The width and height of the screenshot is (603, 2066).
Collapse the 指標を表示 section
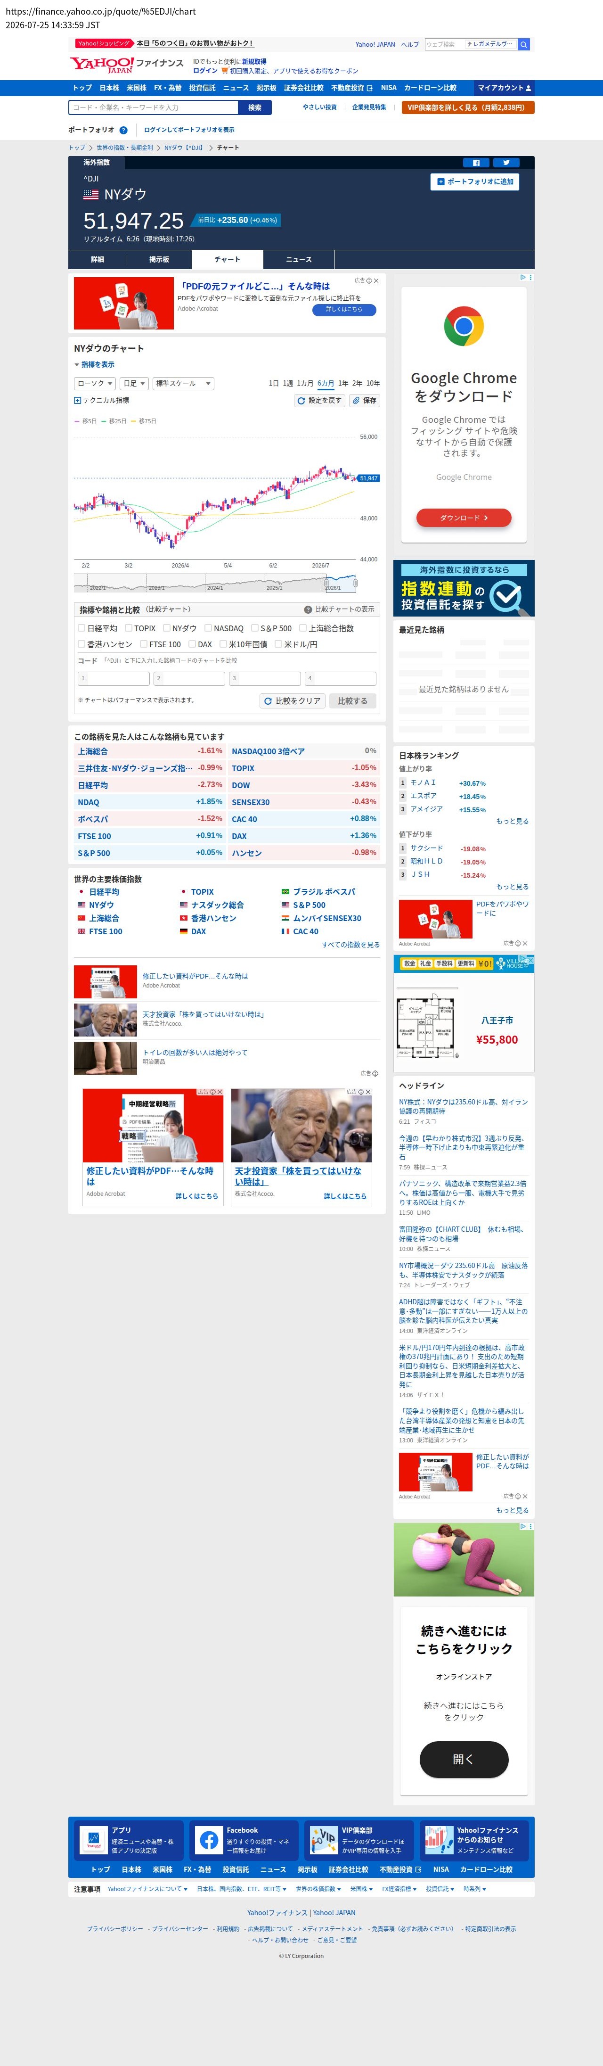[94, 365]
